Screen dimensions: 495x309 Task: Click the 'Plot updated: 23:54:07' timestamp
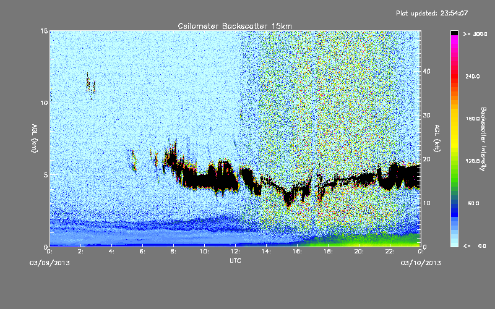(432, 13)
